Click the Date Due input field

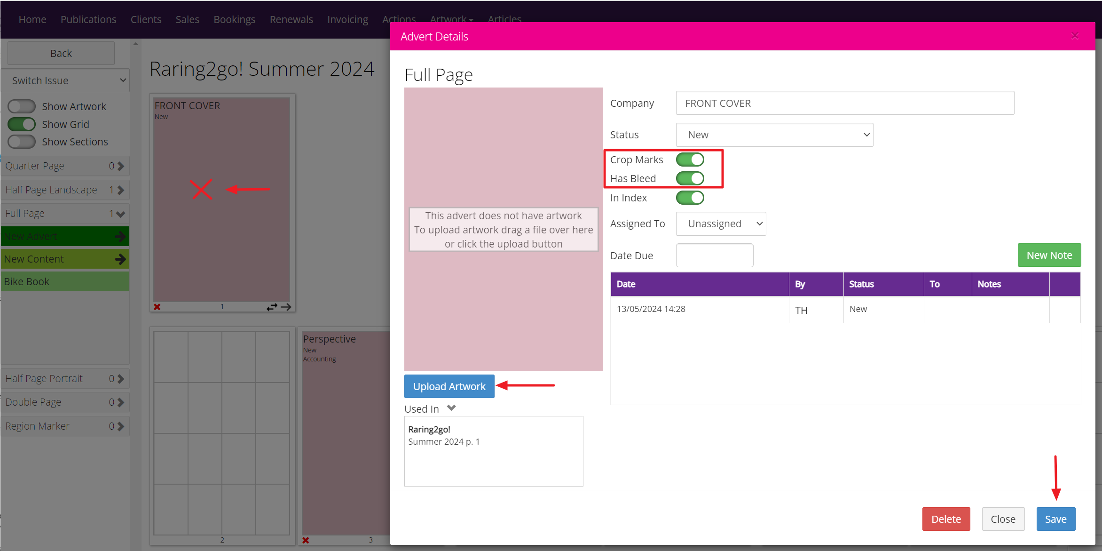[715, 256]
